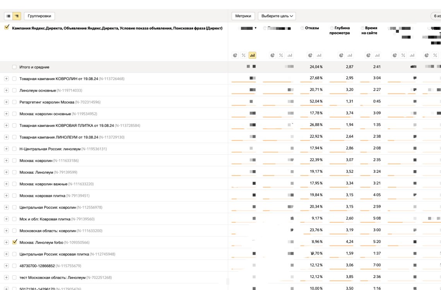Click the 5:20 time on site value
The width and height of the screenshot is (441, 290).
[x=377, y=242]
